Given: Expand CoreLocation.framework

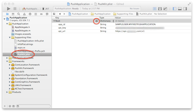Looking at the screenshot, I should (x=10, y=65).
